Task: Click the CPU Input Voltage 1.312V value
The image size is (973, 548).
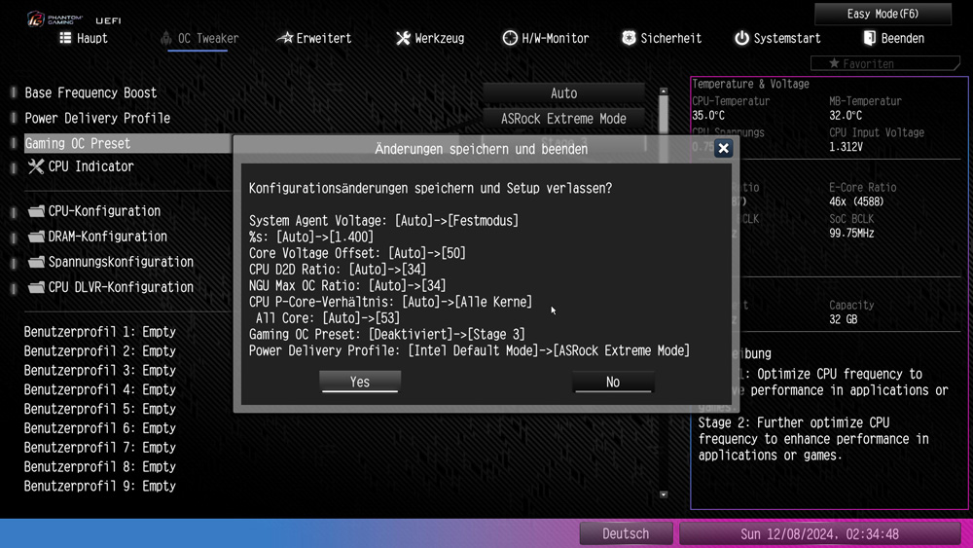Action: click(846, 147)
